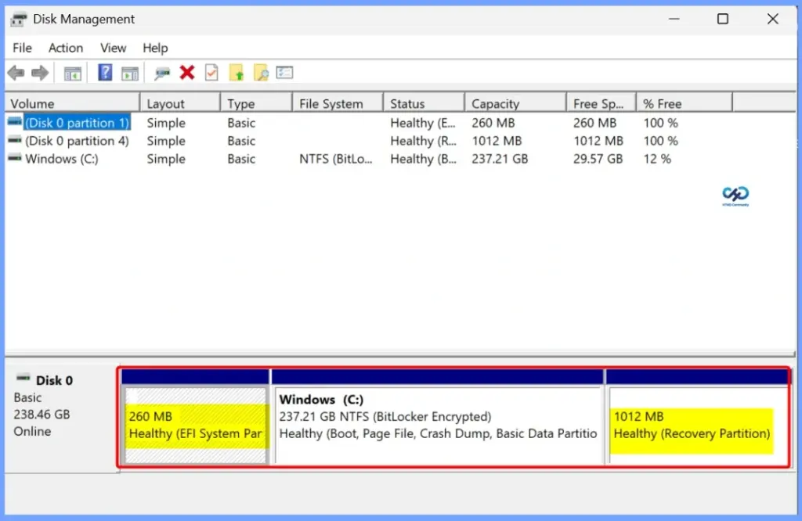This screenshot has height=521, width=802.
Task: Sort by the Layout column header
Action: coord(180,104)
